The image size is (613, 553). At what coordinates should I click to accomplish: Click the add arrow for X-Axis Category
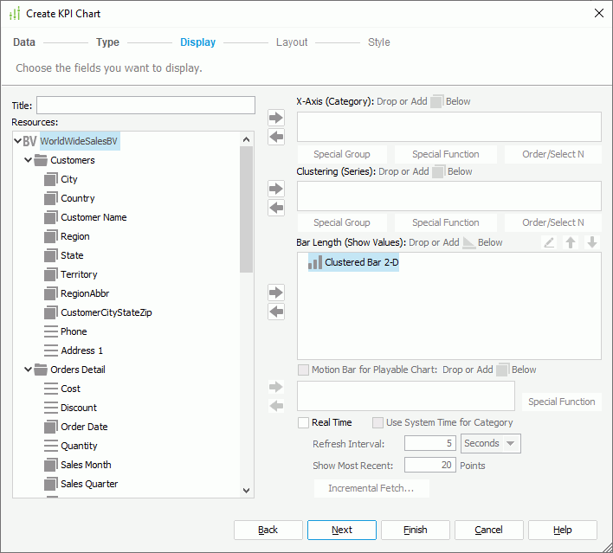[x=276, y=118]
